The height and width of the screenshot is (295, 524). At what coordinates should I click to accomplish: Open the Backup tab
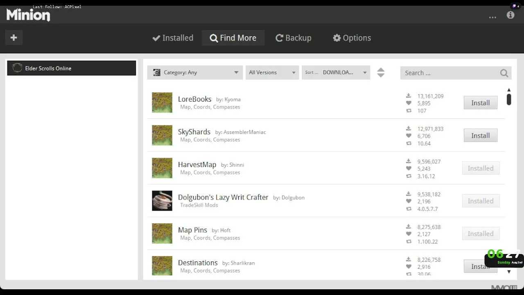(x=294, y=38)
